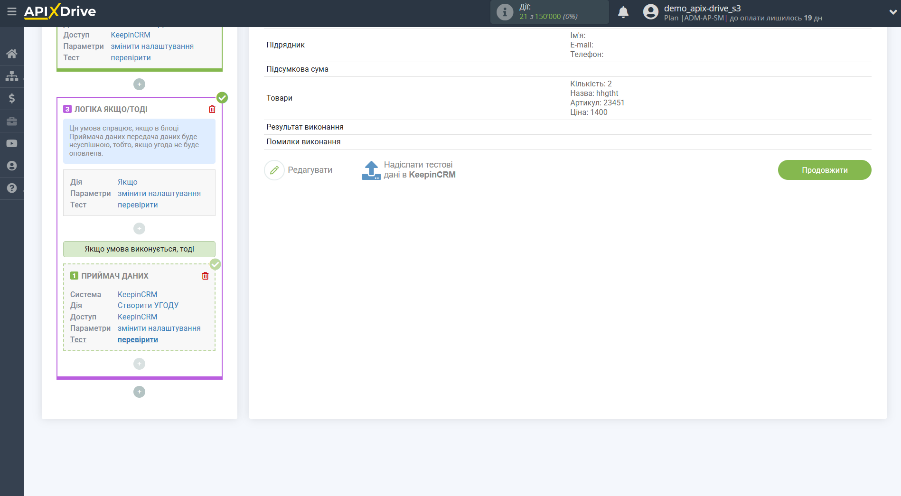This screenshot has height=496, width=901.
Task: Click the ЛОГІКА ЯКЩО/ТОДІ title
Action: (x=111, y=109)
